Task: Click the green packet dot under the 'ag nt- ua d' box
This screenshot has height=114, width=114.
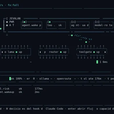Action: pyautogui.click(x=72, y=35)
